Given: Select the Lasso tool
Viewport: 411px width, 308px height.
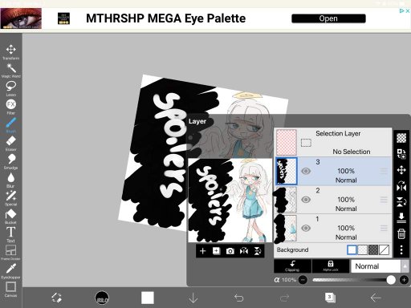Looking at the screenshot, I should click(11, 89).
